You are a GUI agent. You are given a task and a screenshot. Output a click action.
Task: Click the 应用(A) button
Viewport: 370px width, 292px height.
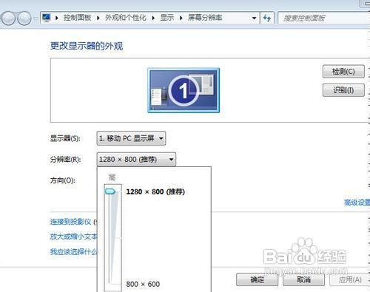pyautogui.click(x=350, y=279)
